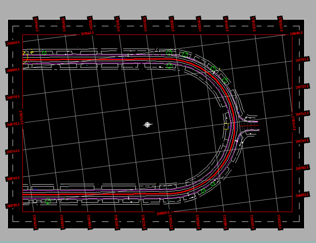Click a green tree symbol near top left
The width and height of the screenshot is (316, 243).
click(x=44, y=52)
